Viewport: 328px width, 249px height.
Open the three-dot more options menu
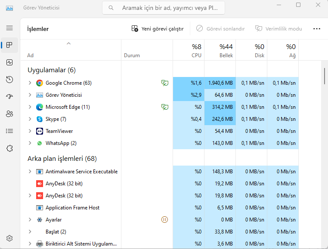tap(317, 29)
